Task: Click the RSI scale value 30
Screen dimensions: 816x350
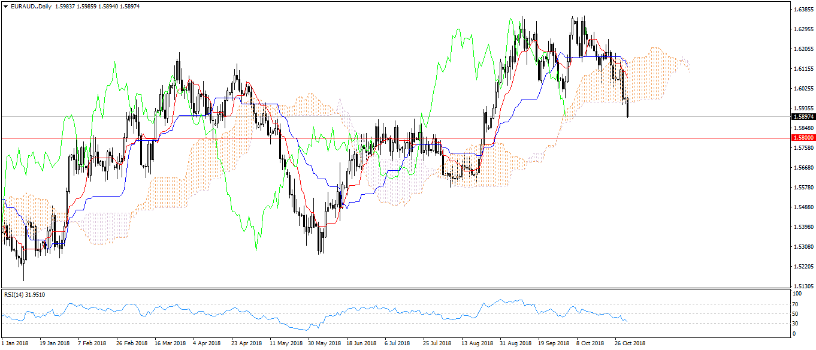Action: [x=796, y=324]
